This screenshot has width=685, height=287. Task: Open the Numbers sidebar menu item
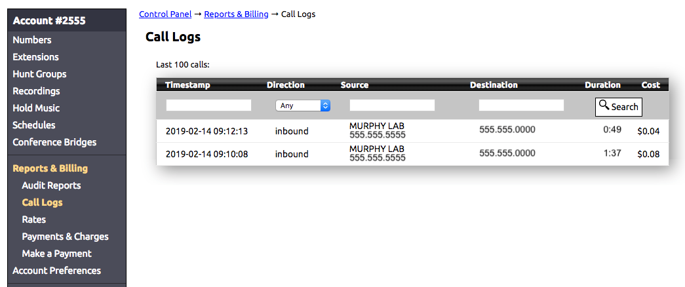pyautogui.click(x=32, y=40)
